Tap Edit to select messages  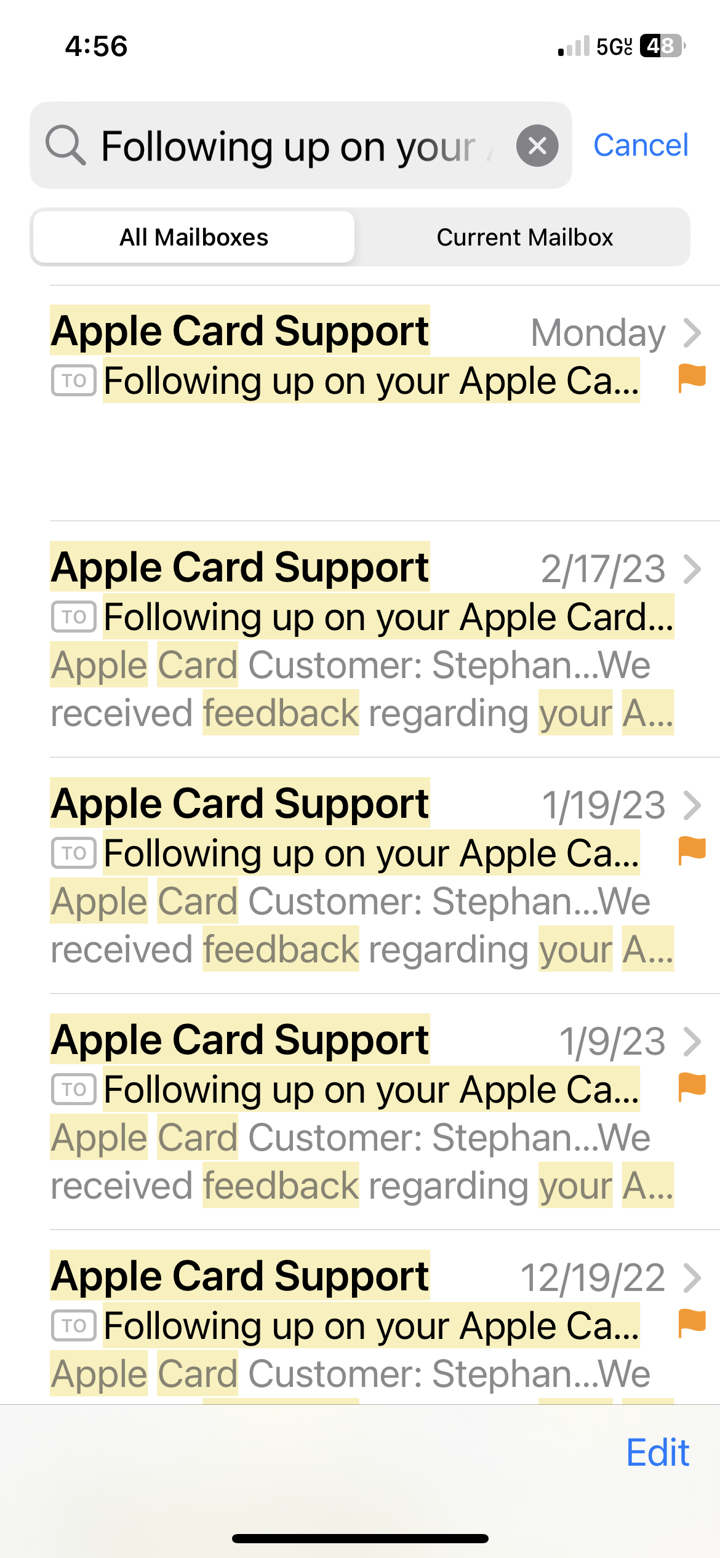[x=657, y=1453]
